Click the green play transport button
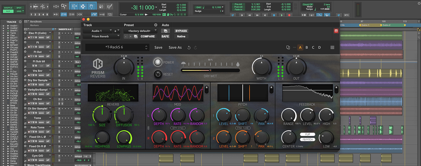 point(282,15)
